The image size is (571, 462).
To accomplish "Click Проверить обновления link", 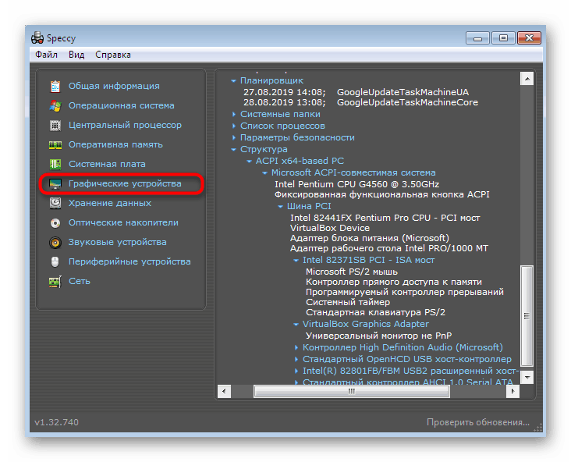I will 477,422.
